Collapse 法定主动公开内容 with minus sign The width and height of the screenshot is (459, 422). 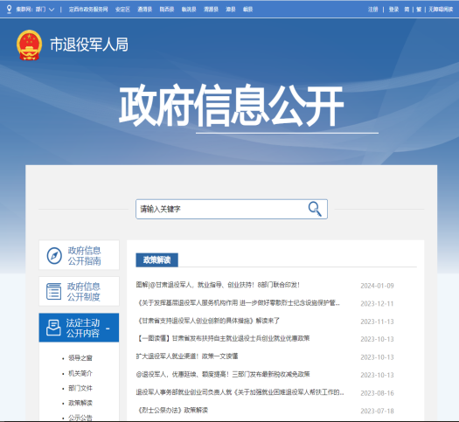click(108, 329)
